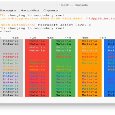Open the Закладки menu

[8, 10]
